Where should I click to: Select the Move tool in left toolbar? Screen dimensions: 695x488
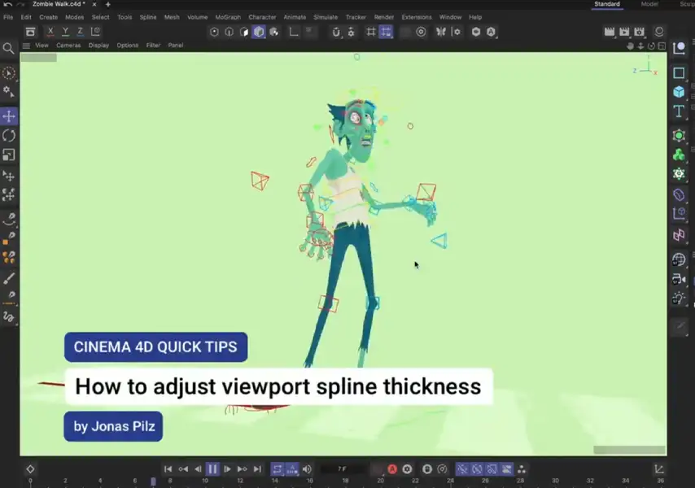(9, 116)
